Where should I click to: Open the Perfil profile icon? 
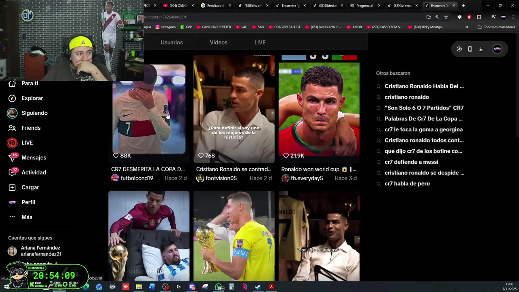click(x=12, y=202)
